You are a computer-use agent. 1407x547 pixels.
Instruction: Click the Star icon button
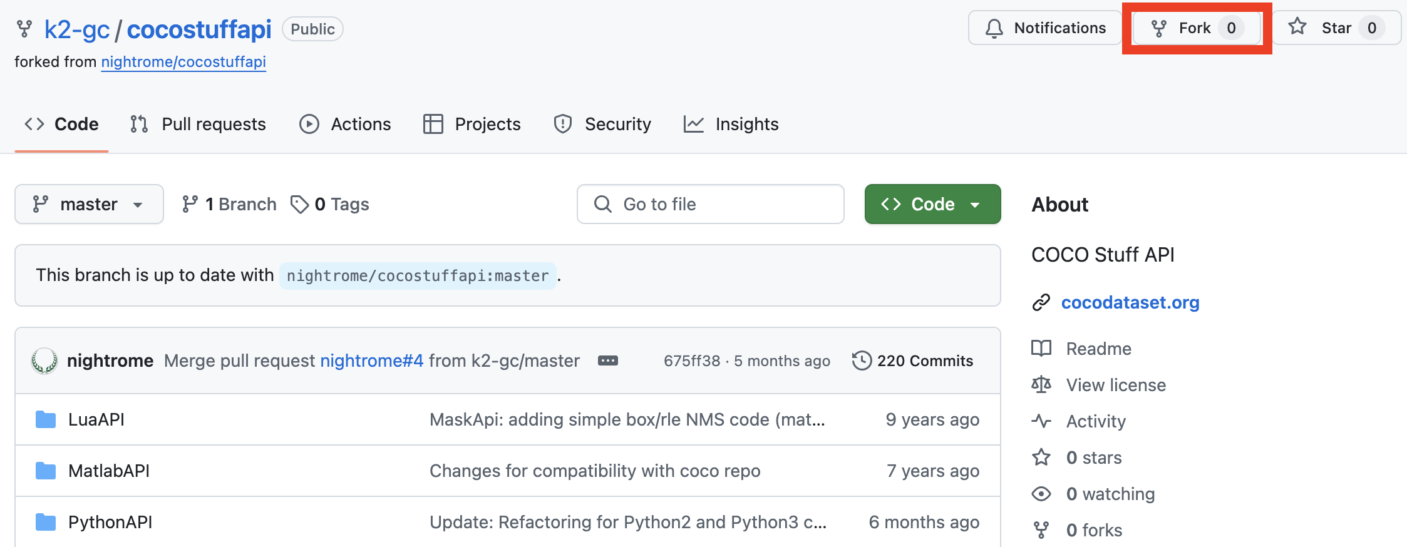tap(1297, 27)
